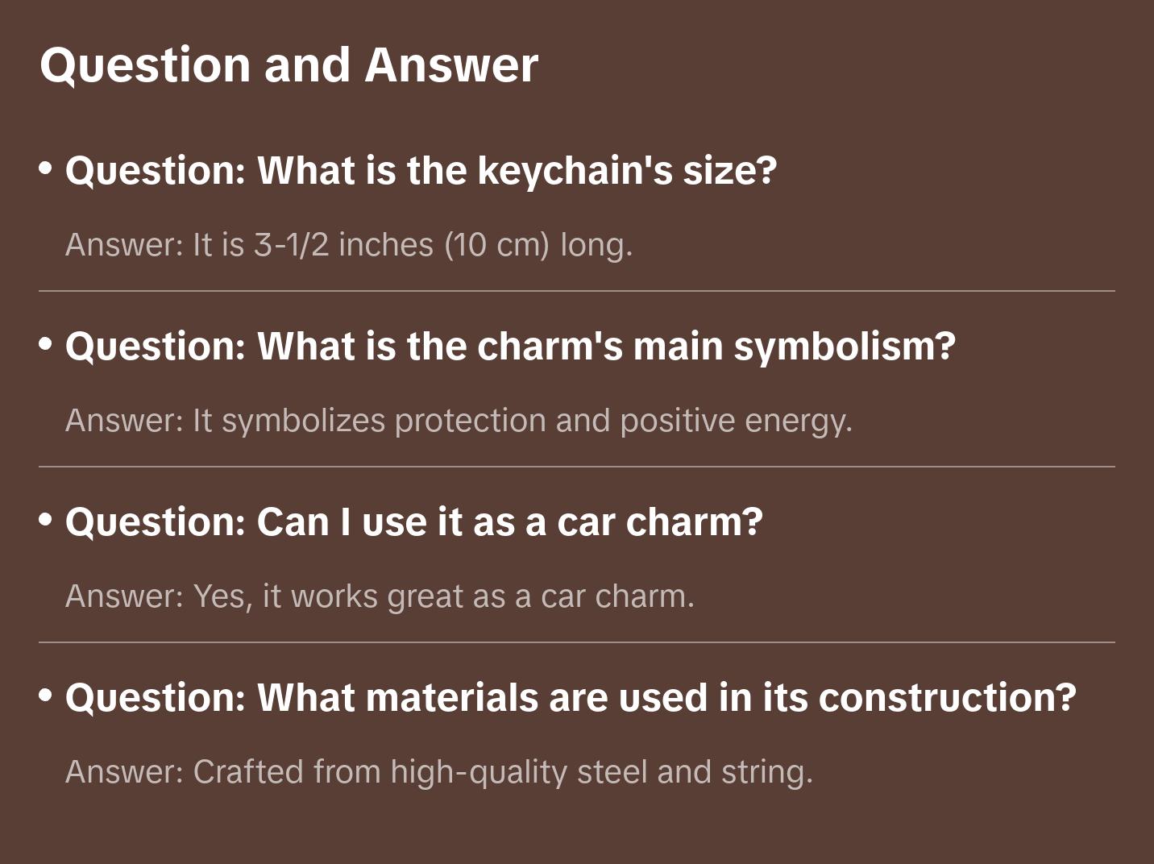The height and width of the screenshot is (864, 1154).
Task: Click bullet before keychain's size question
Action: pyautogui.click(x=46, y=168)
